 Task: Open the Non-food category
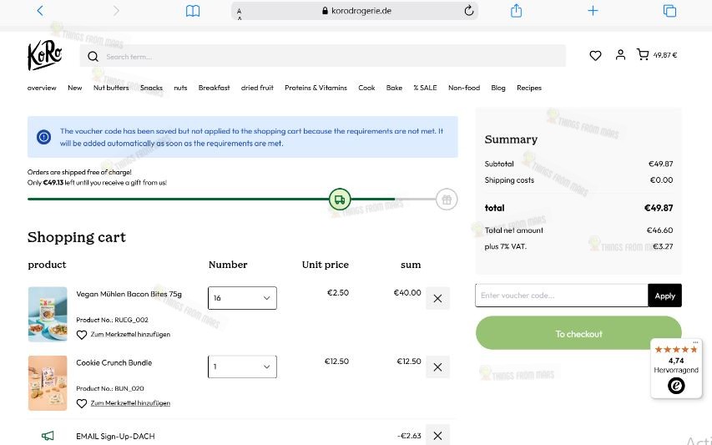(x=464, y=88)
